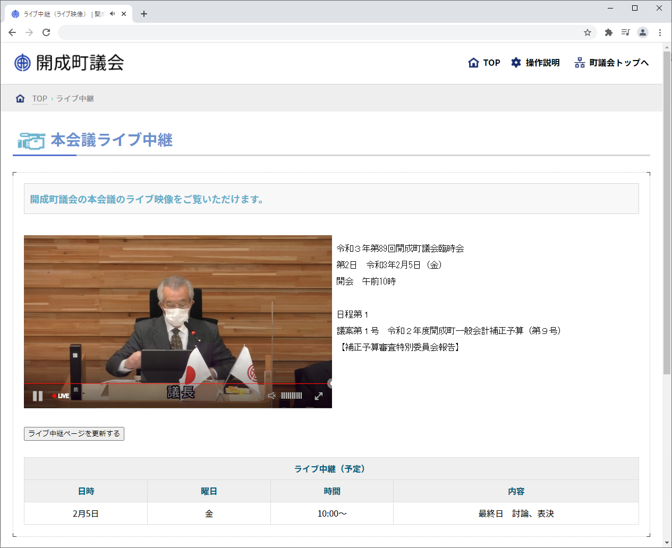Click the 時間 column header
Viewport: 672px width, 548px height.
(332, 491)
